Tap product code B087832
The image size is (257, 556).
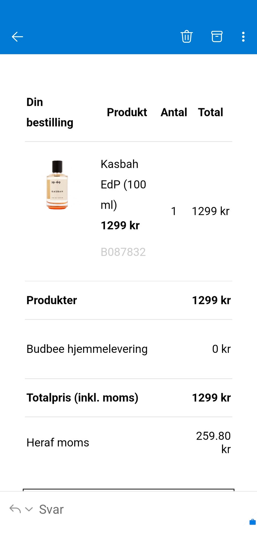coord(123,252)
